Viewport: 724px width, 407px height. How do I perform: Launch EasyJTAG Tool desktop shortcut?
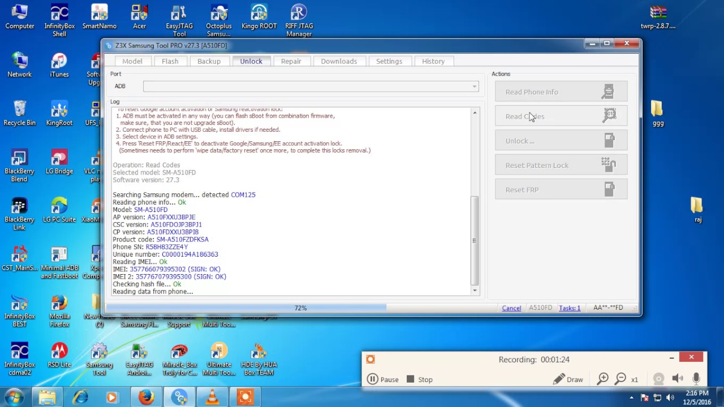[x=179, y=20]
